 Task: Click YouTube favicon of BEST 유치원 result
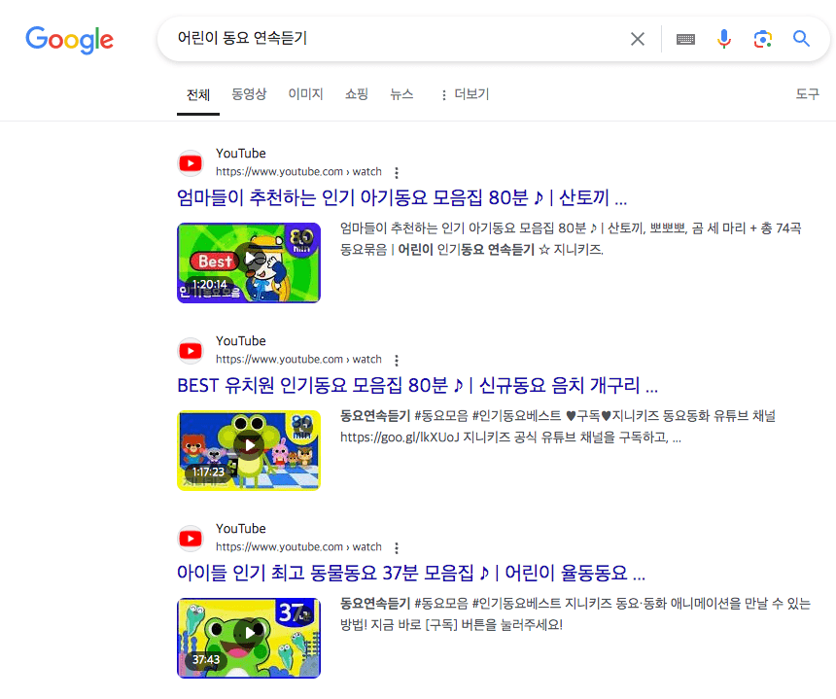click(x=191, y=351)
